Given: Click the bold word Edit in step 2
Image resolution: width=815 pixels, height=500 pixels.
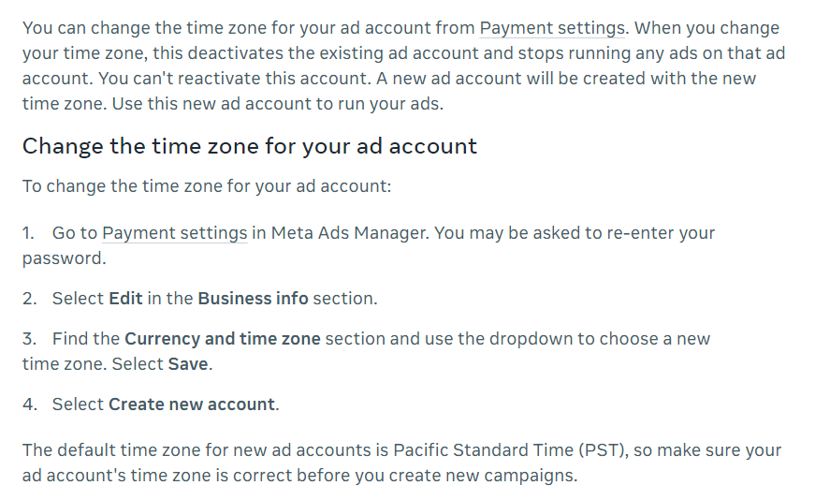Looking at the screenshot, I should 125,299.
